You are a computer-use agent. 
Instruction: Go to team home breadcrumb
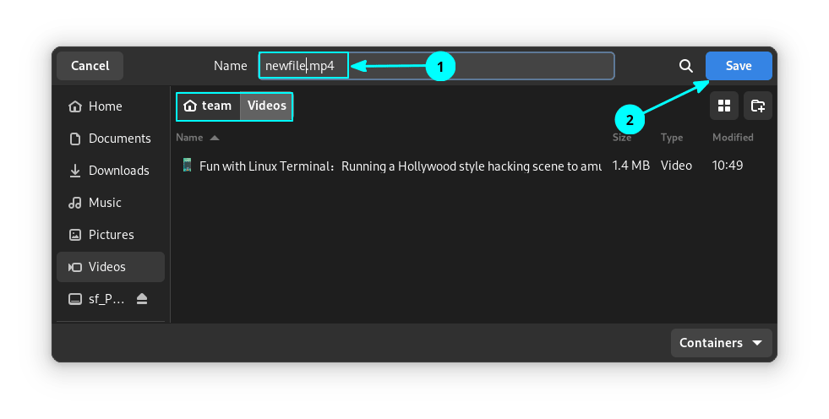coord(209,106)
